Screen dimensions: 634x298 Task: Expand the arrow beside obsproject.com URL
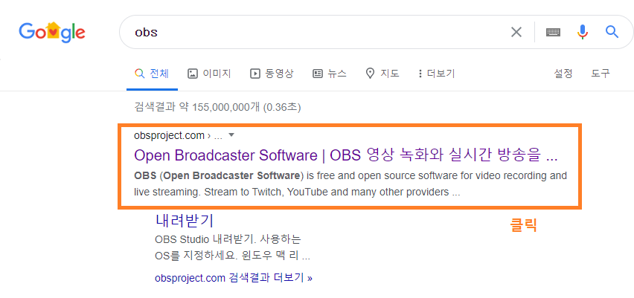click(x=231, y=136)
